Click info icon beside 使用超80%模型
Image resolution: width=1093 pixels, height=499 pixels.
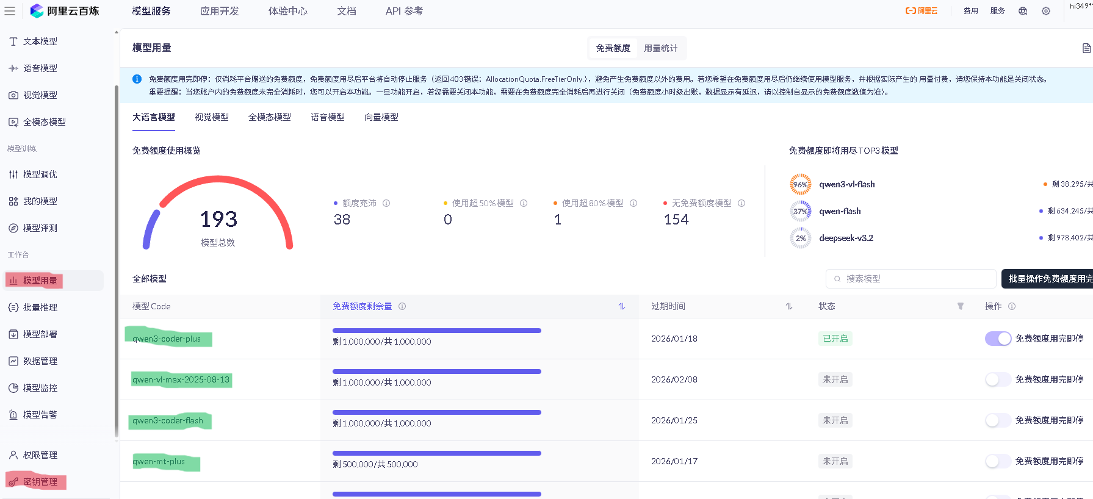pos(633,203)
